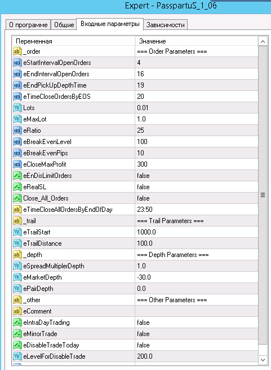Click the scrollbar down arrow
Screen dimensions: 271x370
pyautogui.click(x=263, y=360)
